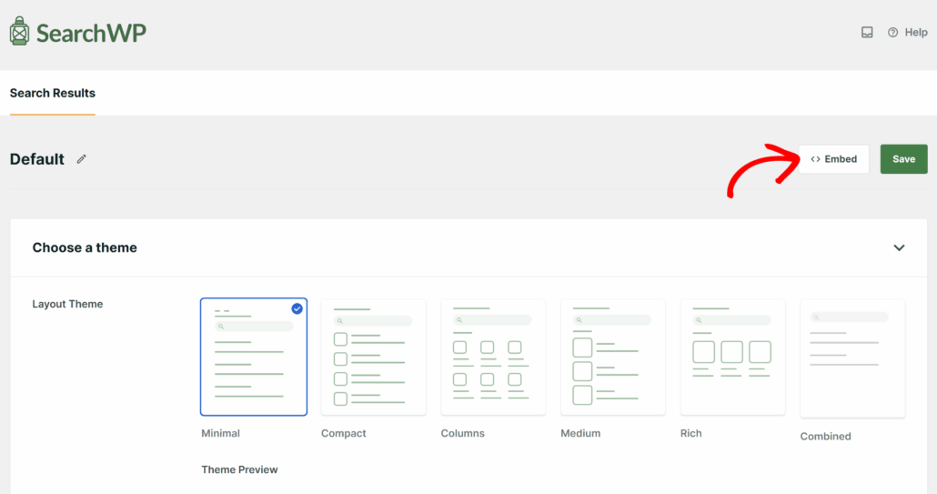This screenshot has height=494, width=937.
Task: Click the Theme Preview label
Action: pos(239,469)
